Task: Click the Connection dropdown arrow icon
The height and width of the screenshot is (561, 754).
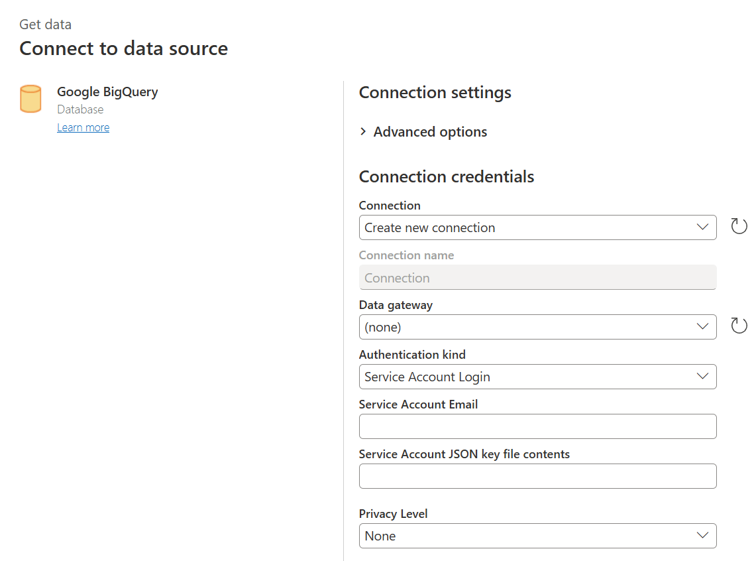Action: [x=703, y=227]
